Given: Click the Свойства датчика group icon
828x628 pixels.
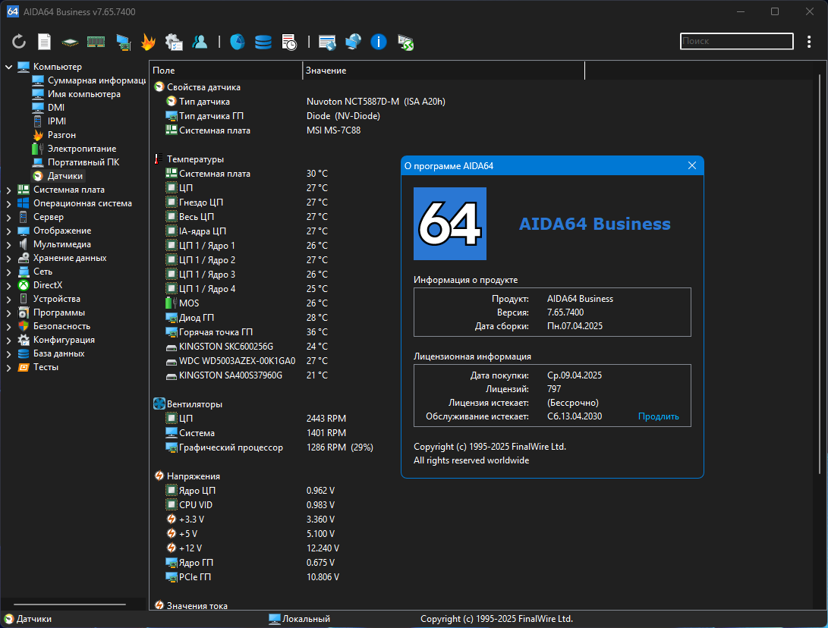Looking at the screenshot, I should tap(159, 86).
